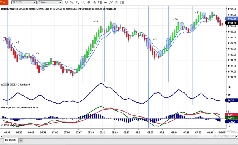Click the 4192.56 blue price marker
The image size is (238, 145).
[x=232, y=19]
